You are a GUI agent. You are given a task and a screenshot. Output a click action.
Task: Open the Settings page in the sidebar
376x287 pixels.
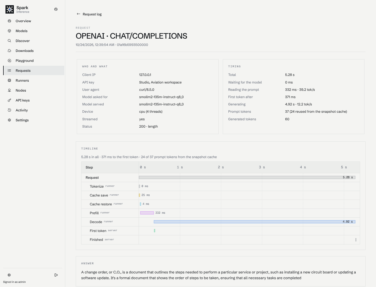(x=34, y=120)
